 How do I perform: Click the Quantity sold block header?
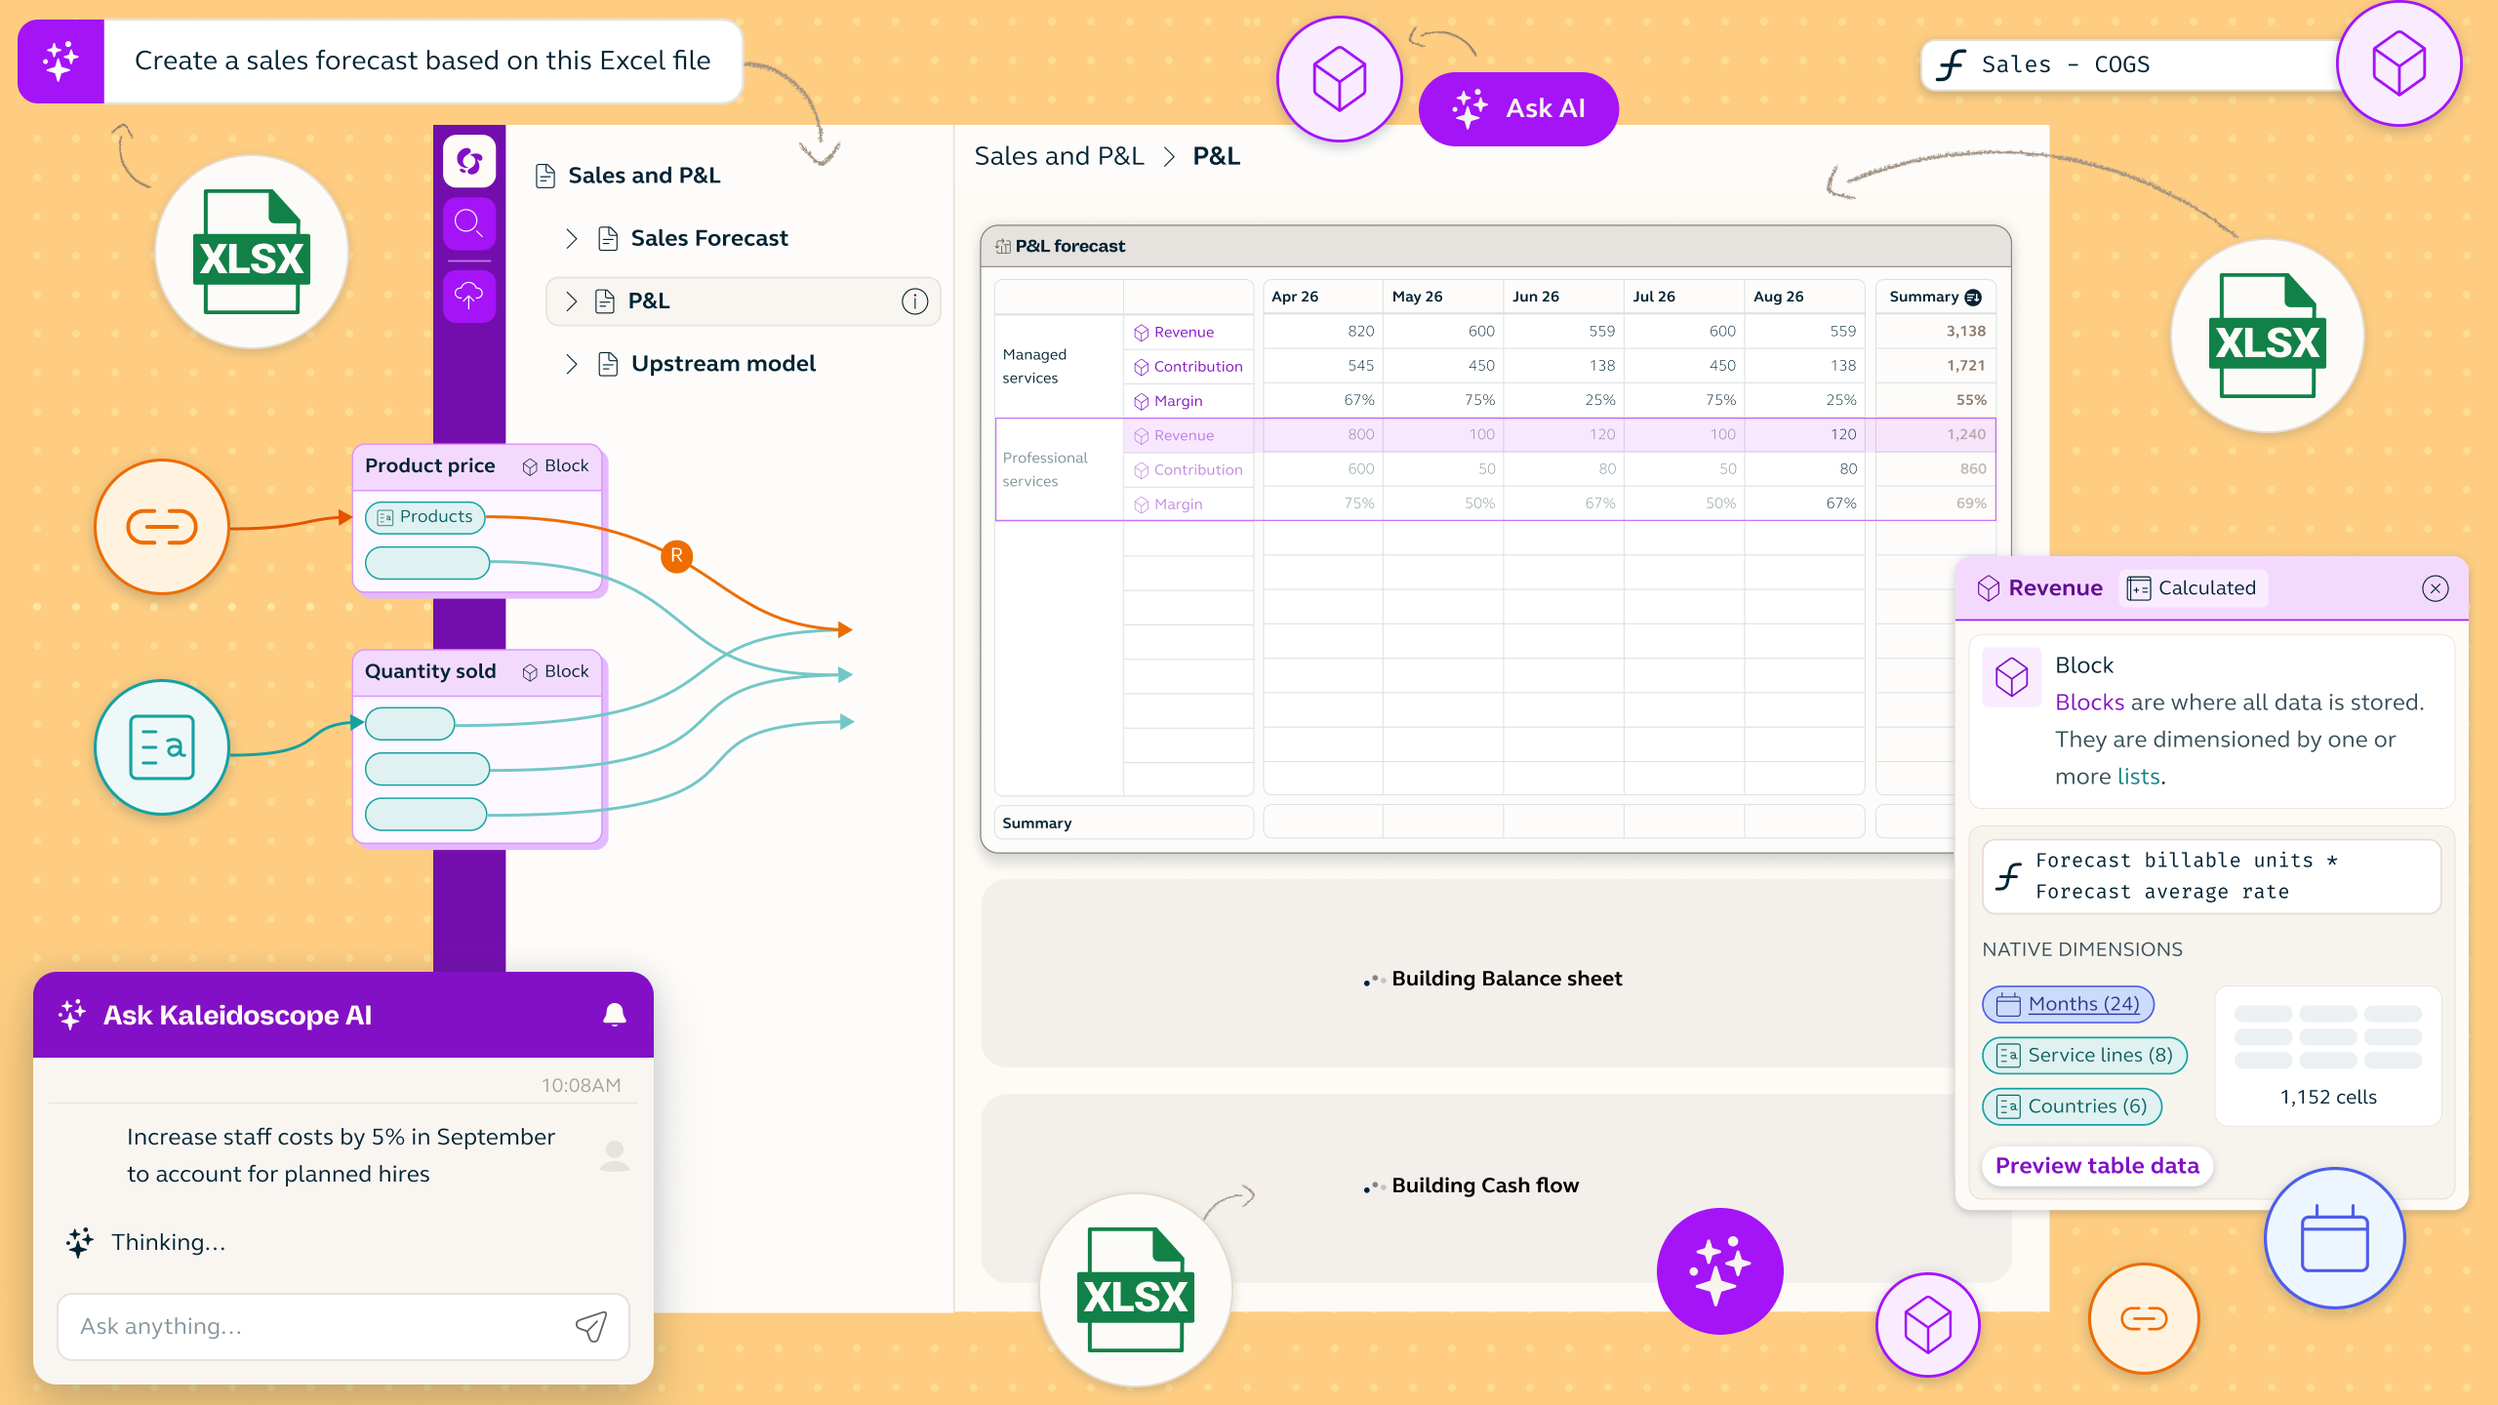[x=477, y=672]
